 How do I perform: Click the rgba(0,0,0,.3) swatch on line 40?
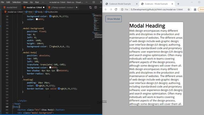(x=50, y=46)
